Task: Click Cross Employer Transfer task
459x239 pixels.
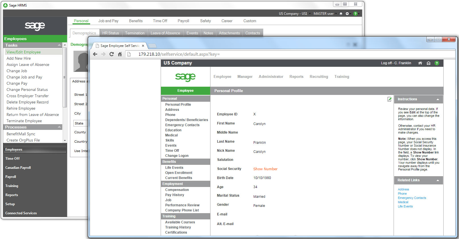Action: pos(28,96)
